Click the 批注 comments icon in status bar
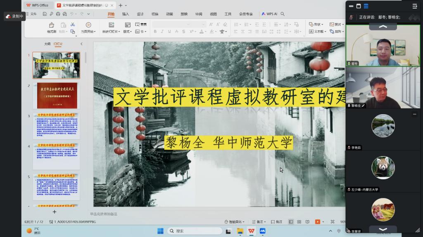The width and height of the screenshot is (423, 237). pos(276,222)
